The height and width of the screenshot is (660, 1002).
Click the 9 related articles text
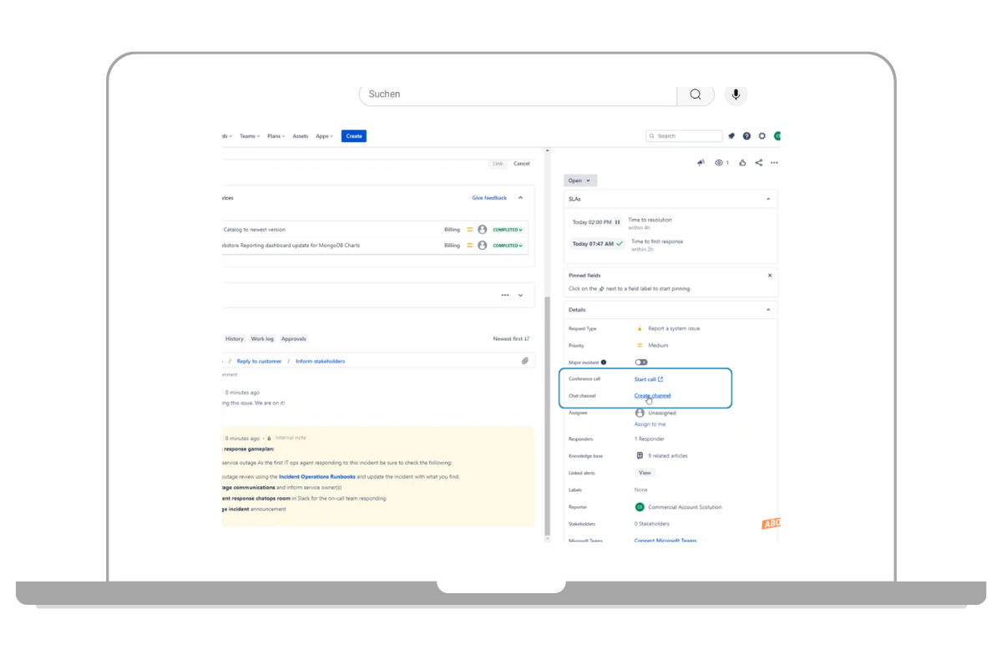coord(668,456)
